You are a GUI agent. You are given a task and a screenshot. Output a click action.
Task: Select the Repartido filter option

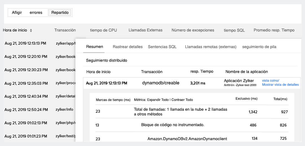(60, 13)
